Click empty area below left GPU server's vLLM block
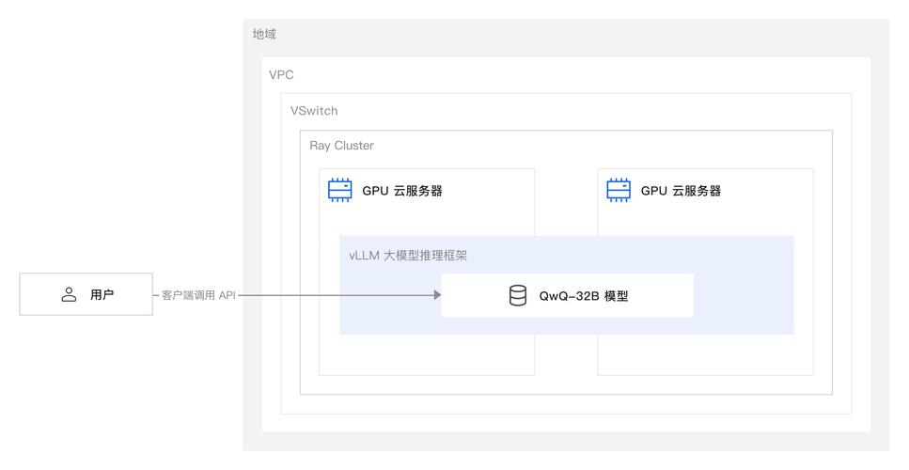The image size is (909, 470). coord(426,355)
